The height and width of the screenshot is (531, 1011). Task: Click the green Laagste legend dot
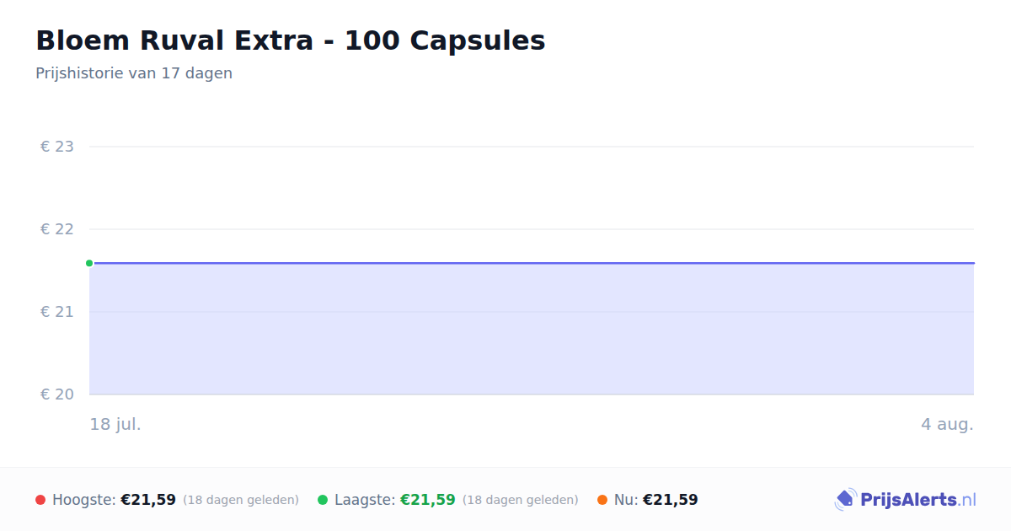(x=323, y=500)
